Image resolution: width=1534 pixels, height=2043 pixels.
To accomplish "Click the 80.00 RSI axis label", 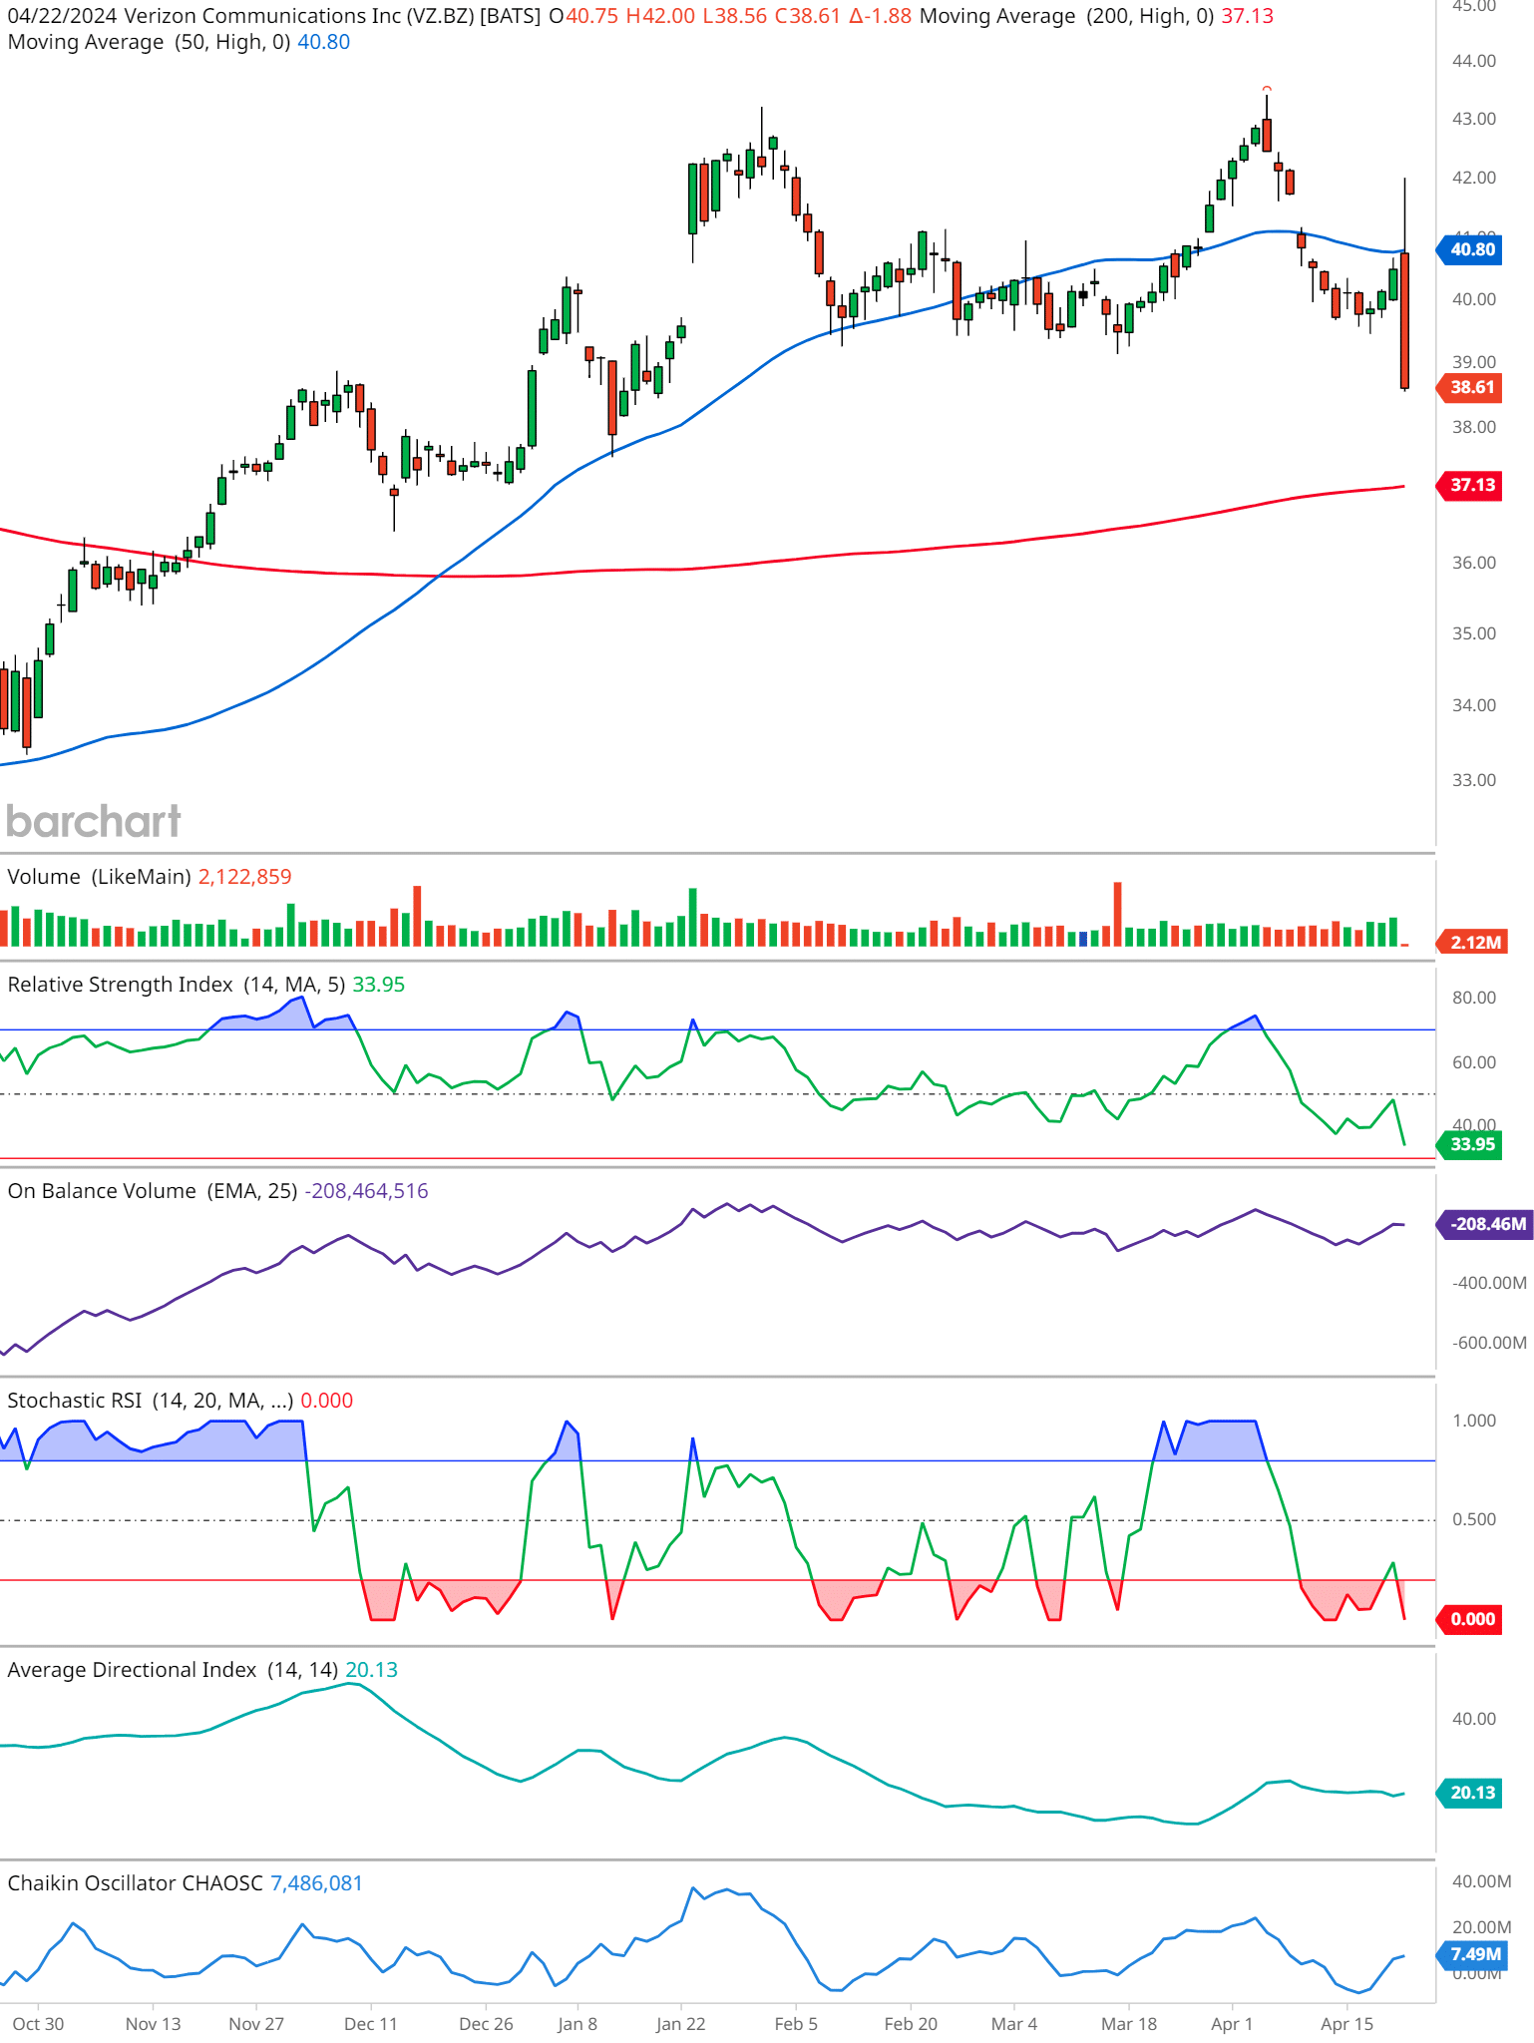I will [1474, 998].
